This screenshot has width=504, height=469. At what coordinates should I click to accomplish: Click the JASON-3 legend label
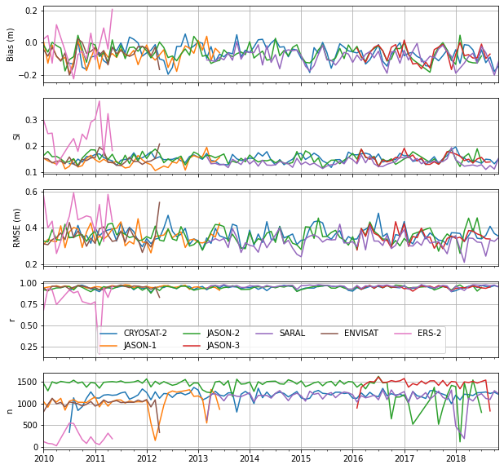coord(223,346)
